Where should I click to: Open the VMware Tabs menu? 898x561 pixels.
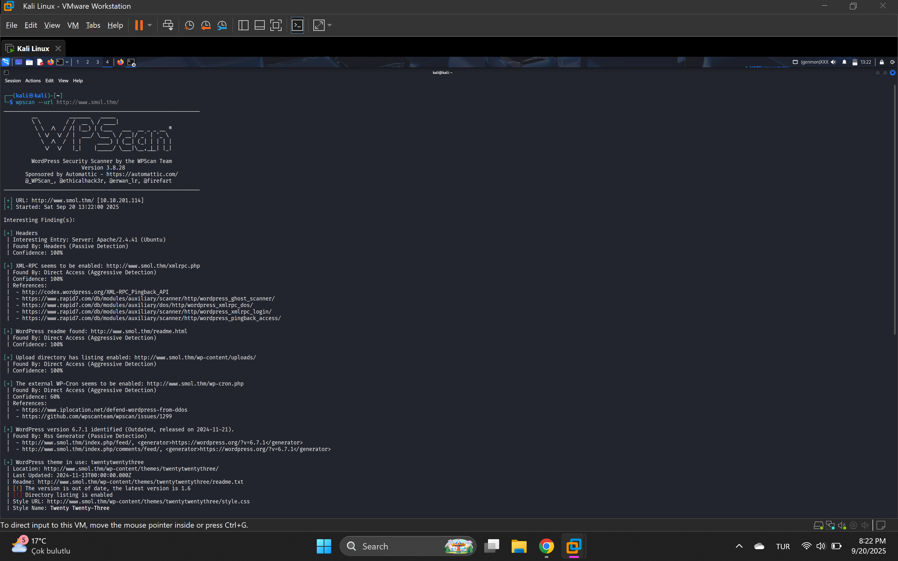click(93, 25)
